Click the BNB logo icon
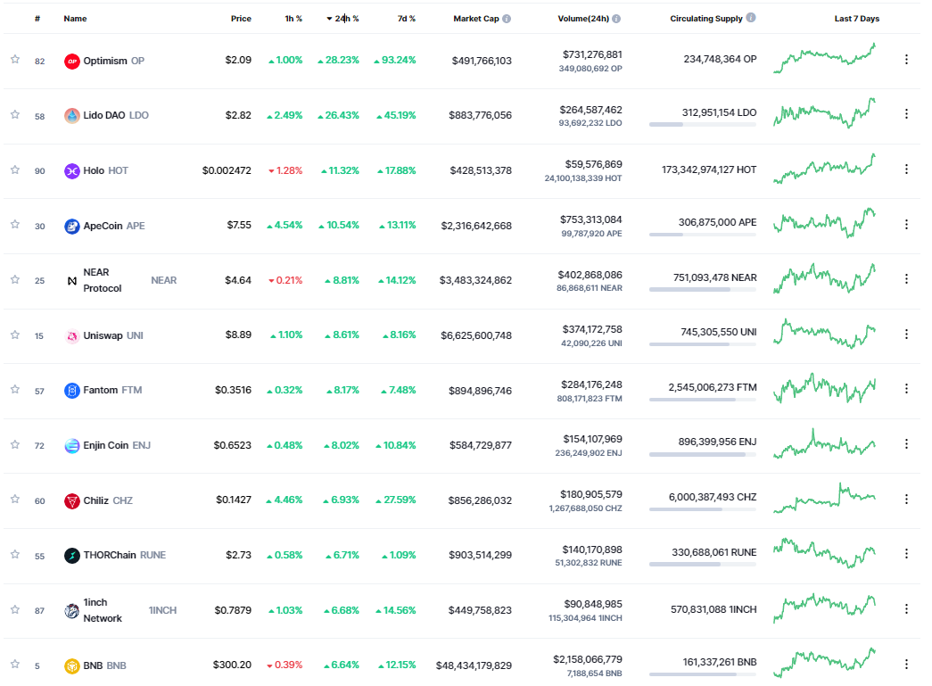932x686 pixels. (x=72, y=666)
